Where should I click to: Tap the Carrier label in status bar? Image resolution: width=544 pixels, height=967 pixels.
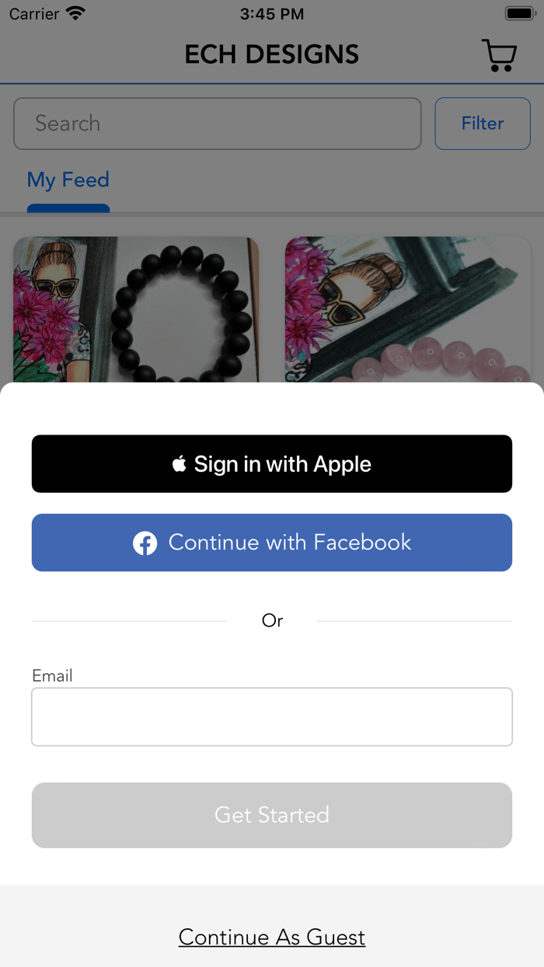point(34,14)
